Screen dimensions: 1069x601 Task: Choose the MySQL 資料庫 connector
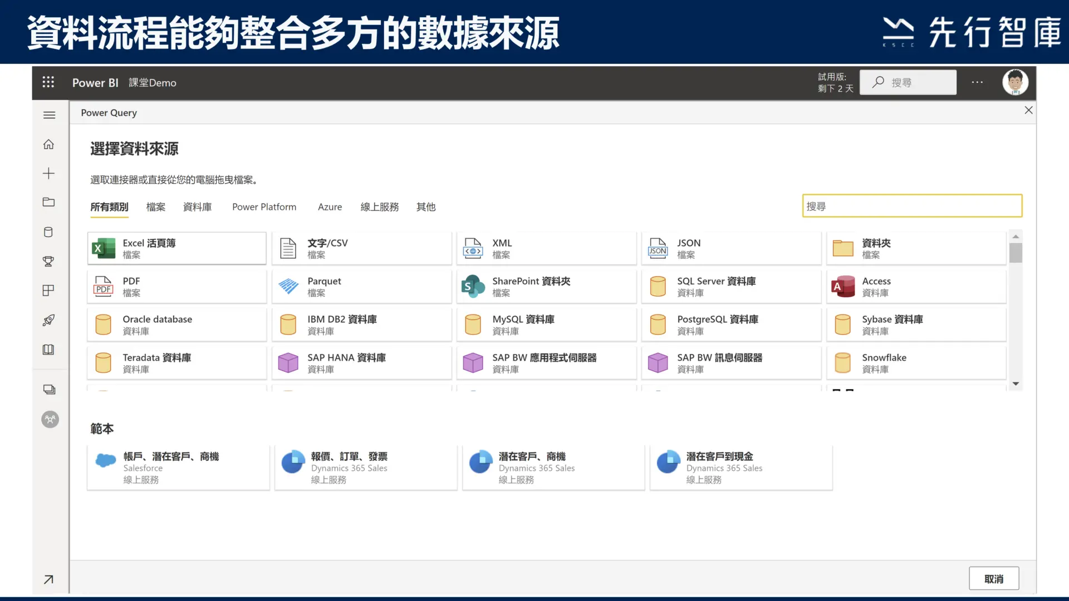(547, 324)
